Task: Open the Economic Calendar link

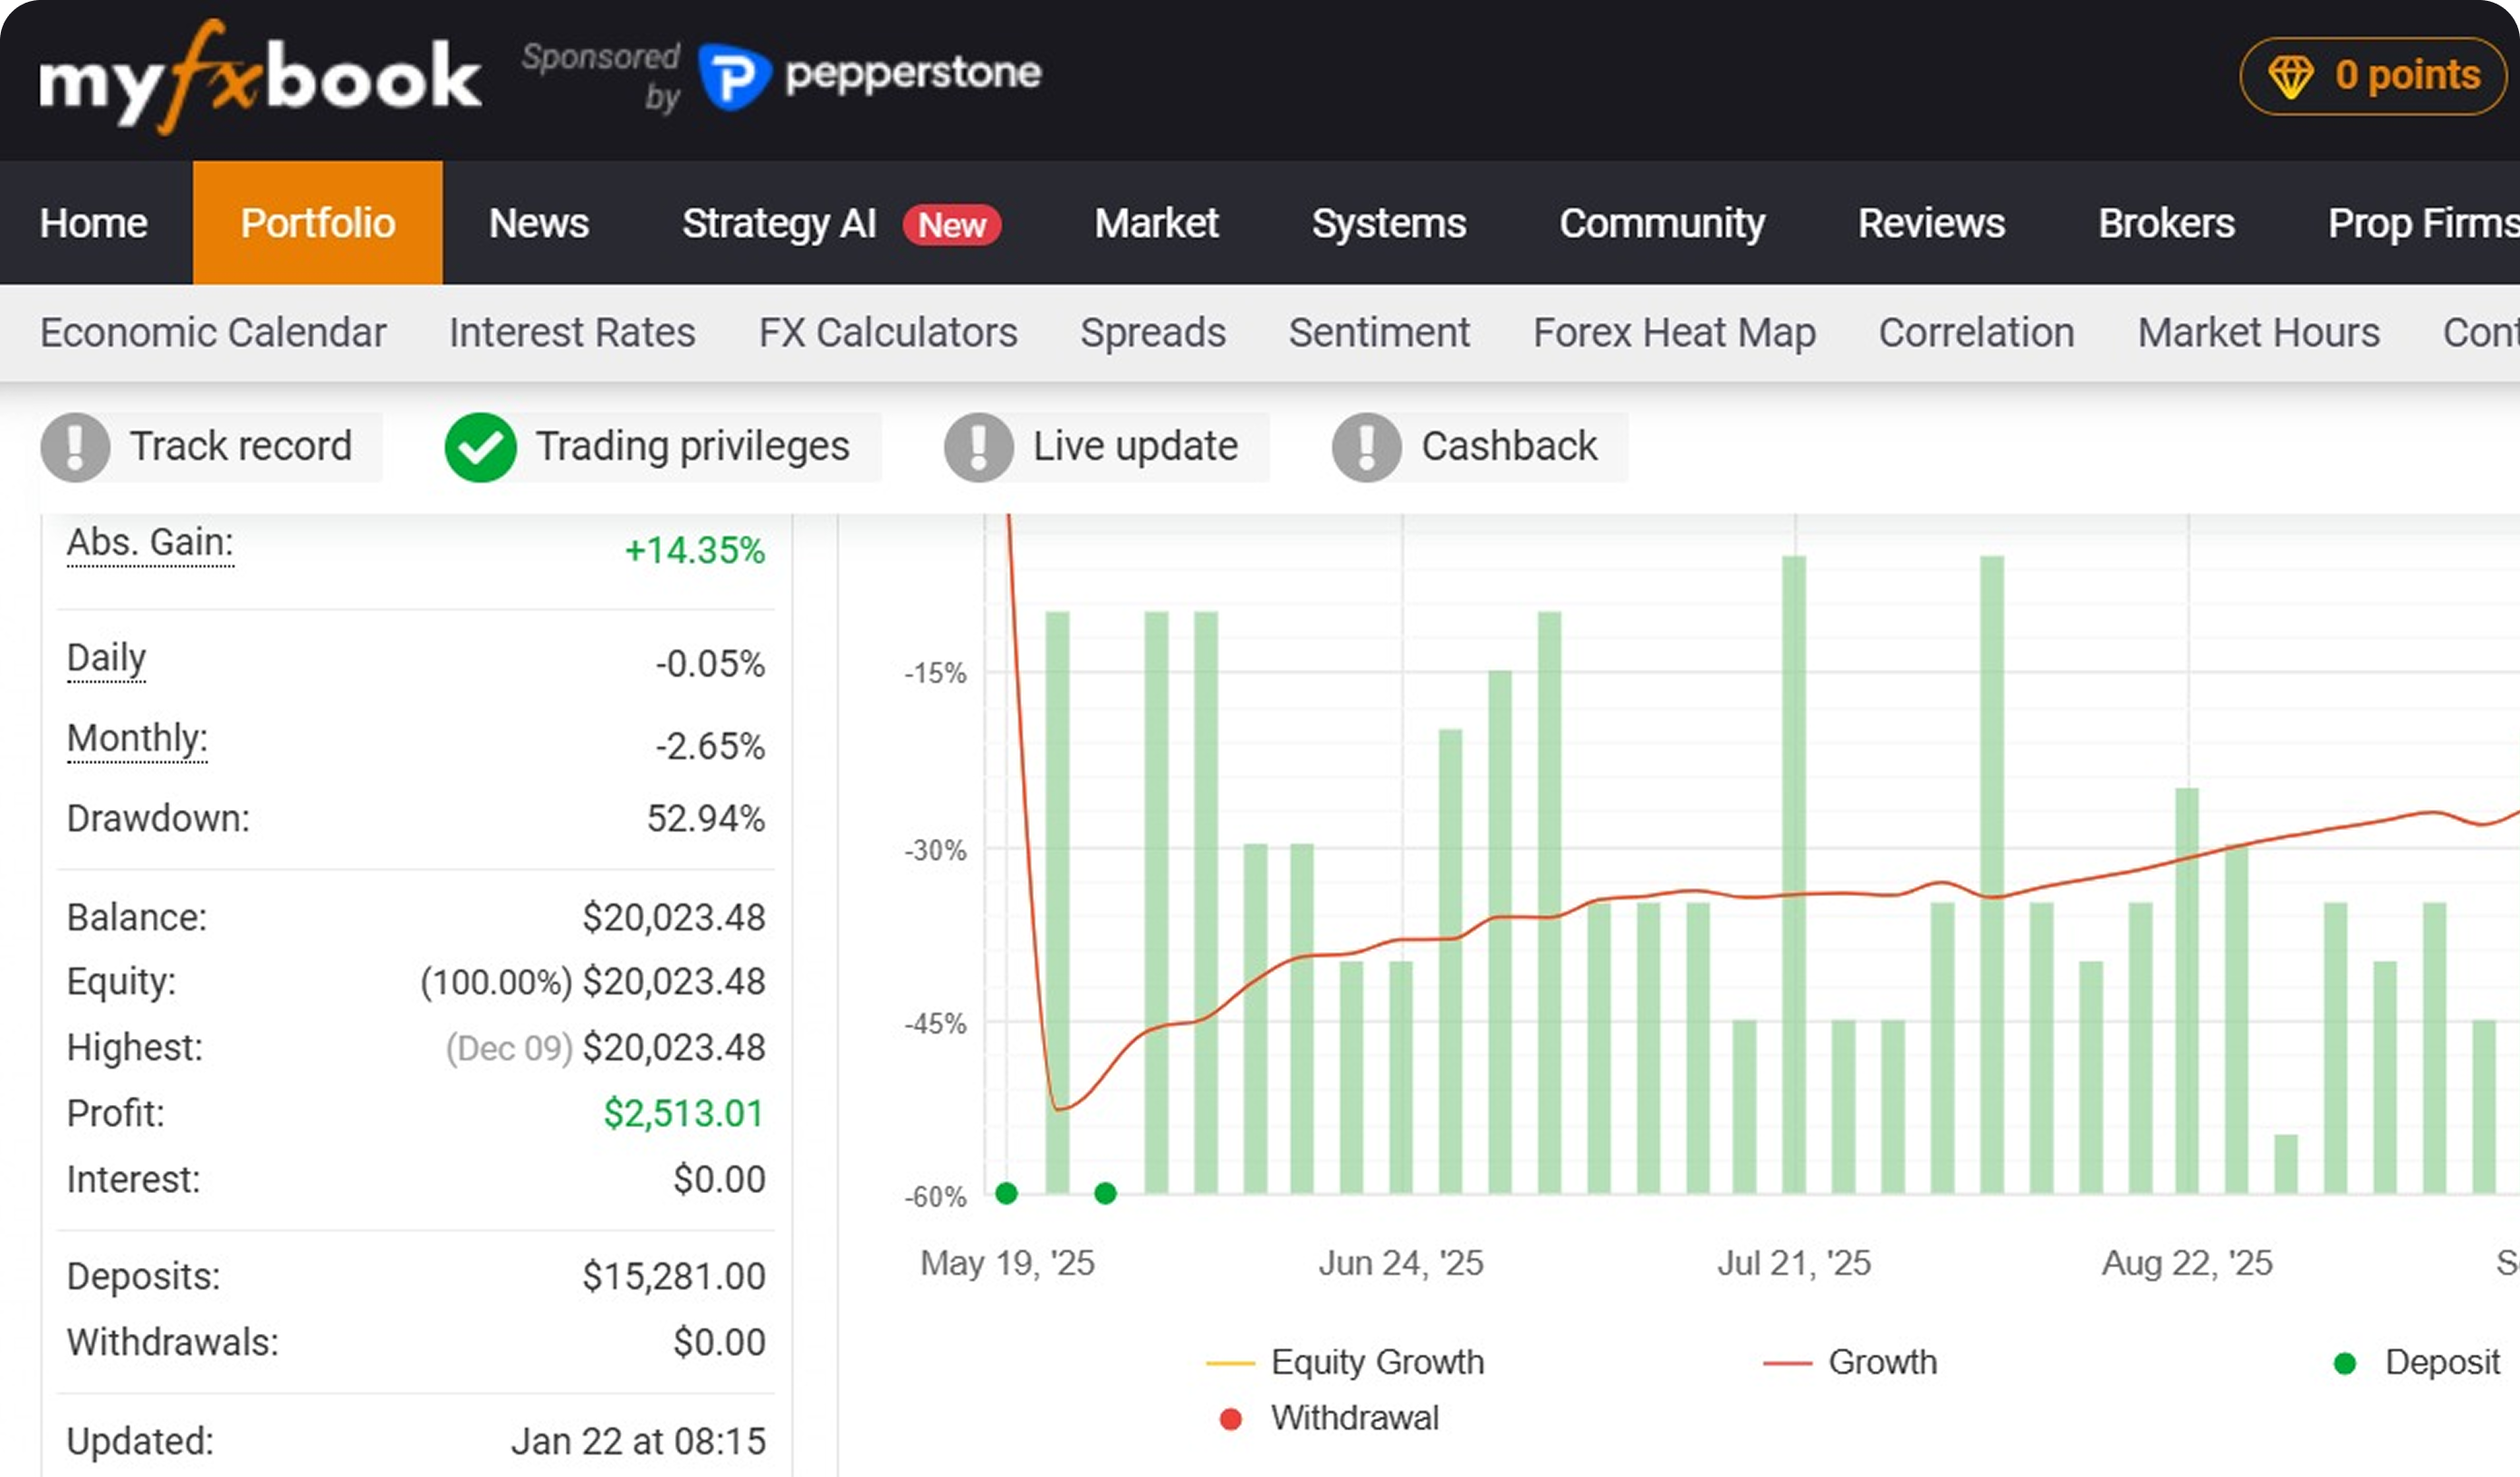Action: click(x=213, y=332)
